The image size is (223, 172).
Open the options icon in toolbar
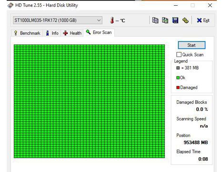[185, 21]
